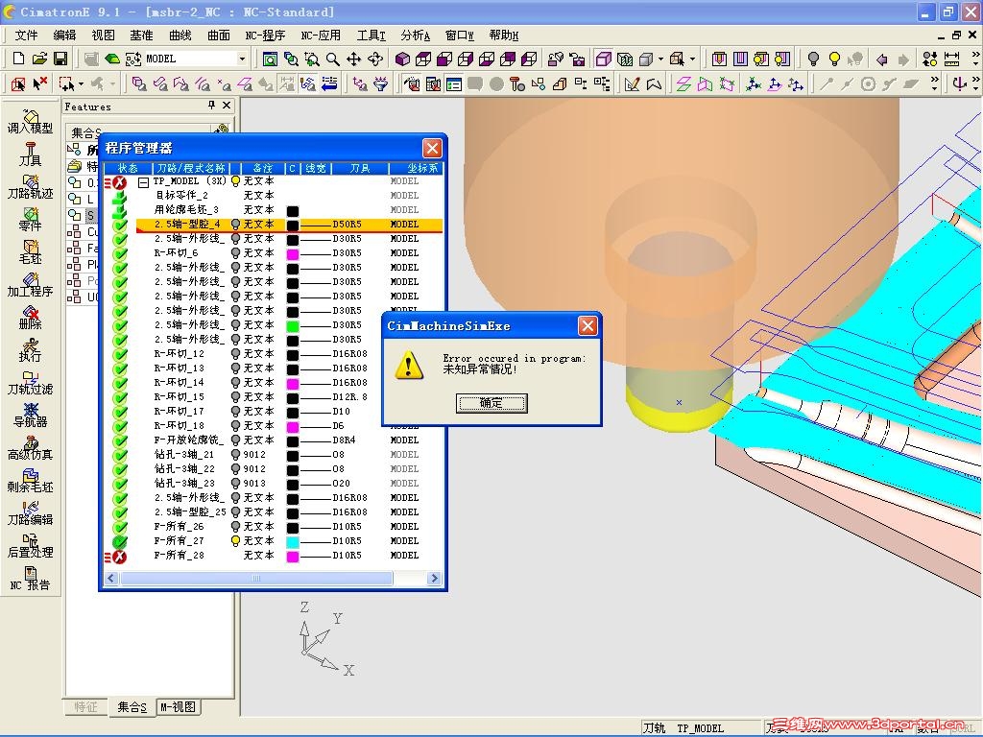Screen dimensions: 983x737
Task: Save the file with the floppy icon
Action: 60,59
